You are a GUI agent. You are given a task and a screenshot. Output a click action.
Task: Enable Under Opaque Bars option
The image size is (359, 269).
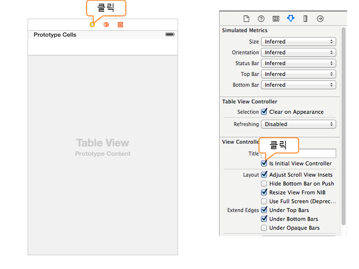point(264,228)
